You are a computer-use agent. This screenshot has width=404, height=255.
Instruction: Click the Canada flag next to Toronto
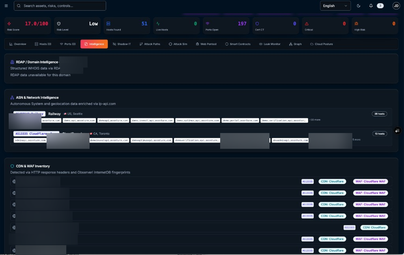[x=91, y=133]
